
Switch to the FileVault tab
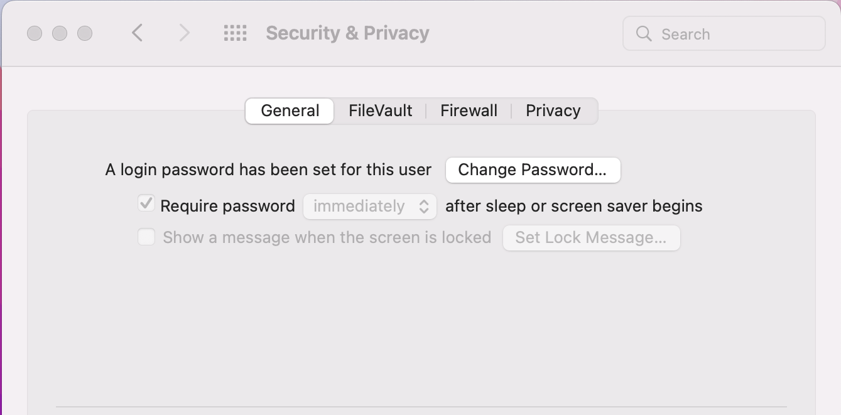click(x=381, y=110)
